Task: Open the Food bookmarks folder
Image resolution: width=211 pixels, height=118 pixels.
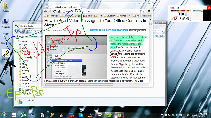Action: [x=98, y=16]
